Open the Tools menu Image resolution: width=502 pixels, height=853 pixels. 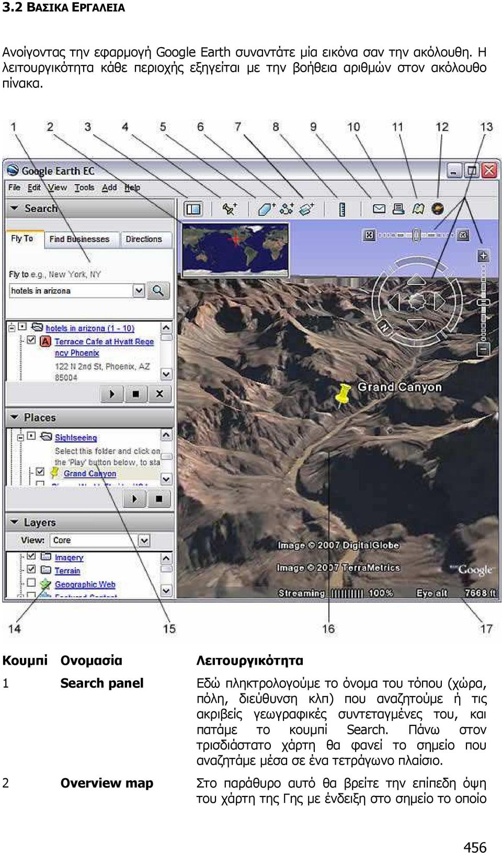pyautogui.click(x=84, y=188)
